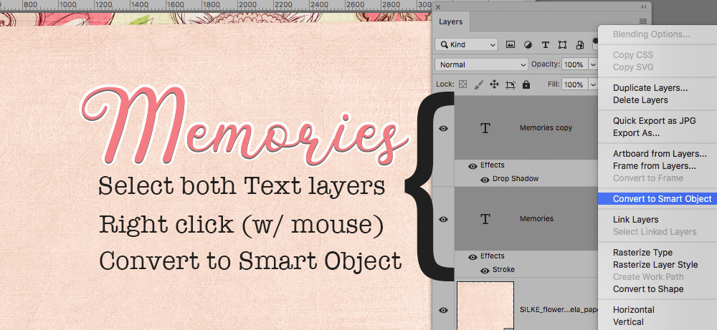Image resolution: width=717 pixels, height=330 pixels.
Task: Lock image pixels brush icon
Action: (x=478, y=84)
